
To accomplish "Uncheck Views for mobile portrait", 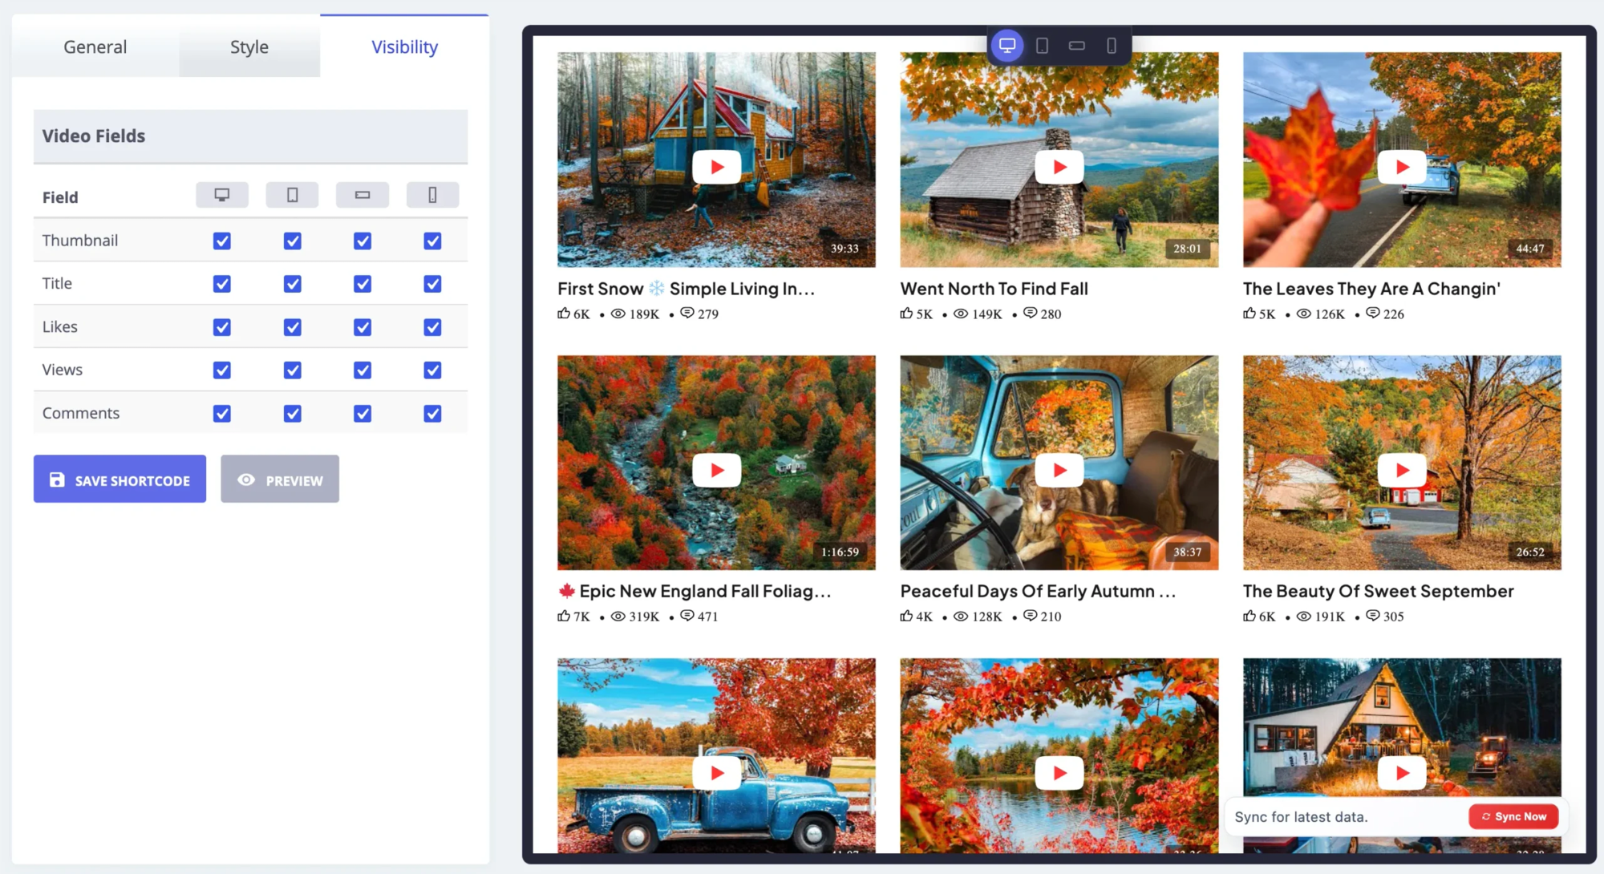I will pyautogui.click(x=433, y=370).
